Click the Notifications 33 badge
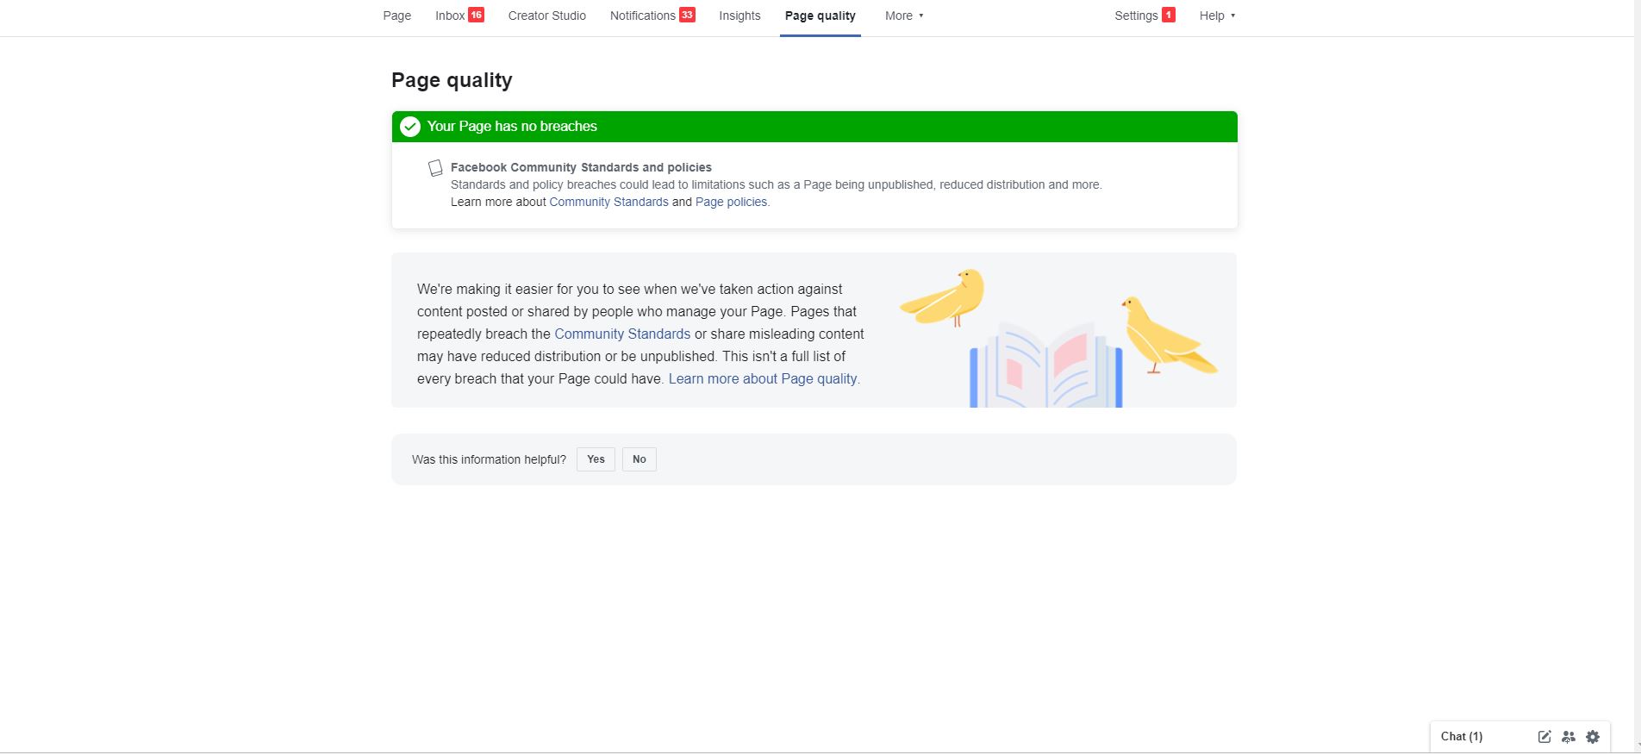The height and width of the screenshot is (755, 1641). tap(687, 15)
